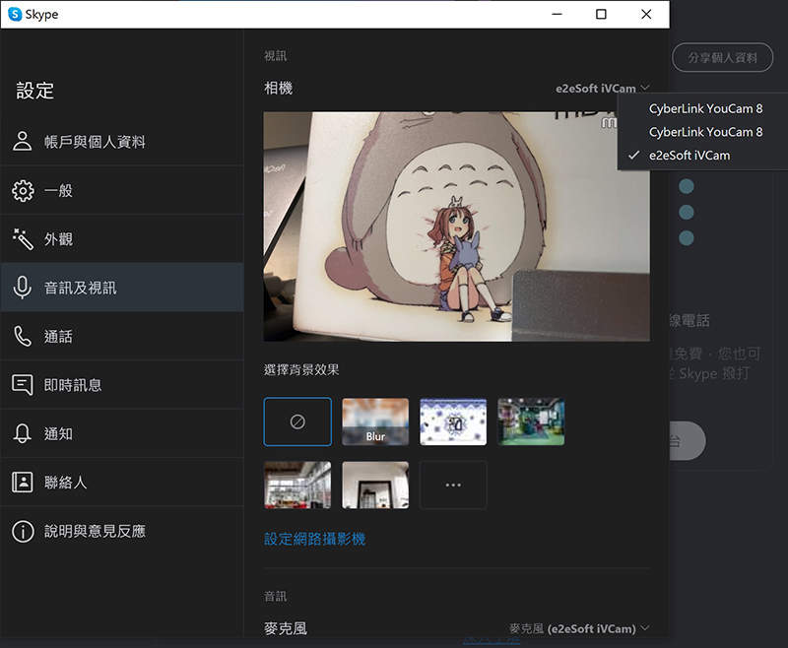Image resolution: width=788 pixels, height=648 pixels.
Task: Select the gear icon for 一般 settings
Action: 23,190
